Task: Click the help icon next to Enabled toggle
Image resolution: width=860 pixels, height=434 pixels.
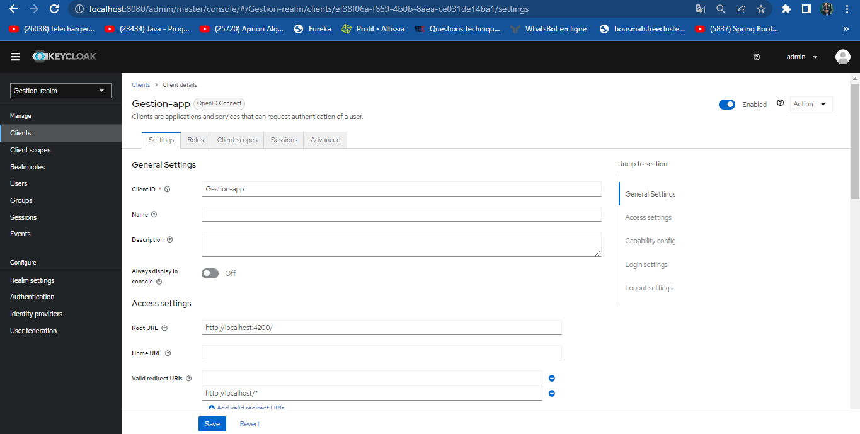Action: tap(780, 104)
